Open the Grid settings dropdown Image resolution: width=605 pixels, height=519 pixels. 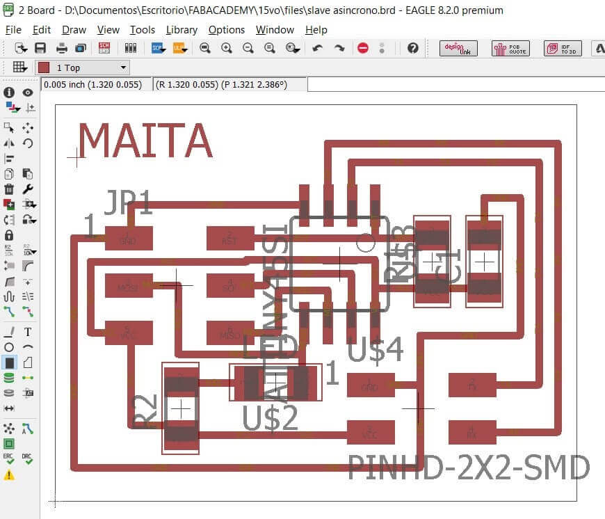click(20, 67)
